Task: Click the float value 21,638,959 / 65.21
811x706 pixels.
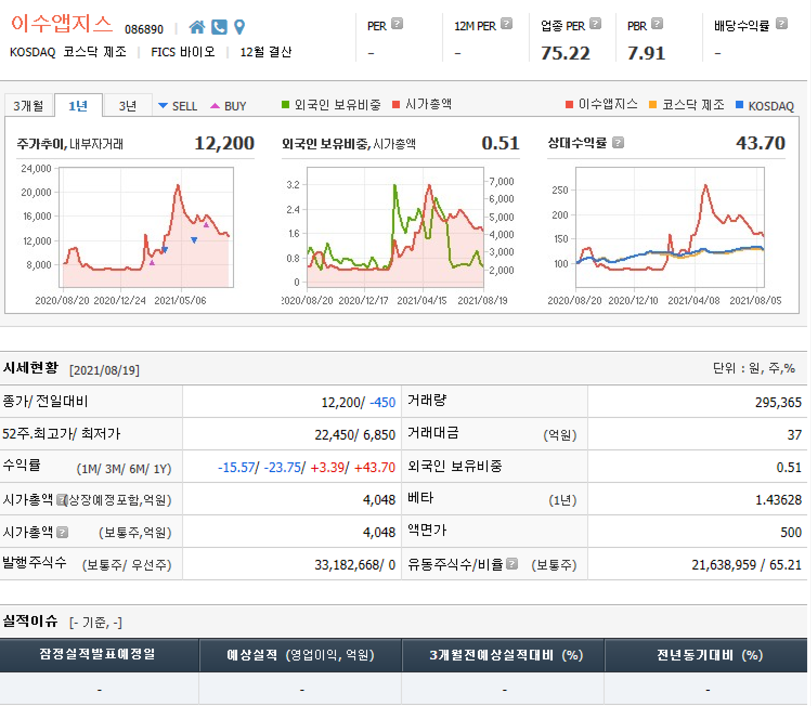Action: click(x=747, y=565)
